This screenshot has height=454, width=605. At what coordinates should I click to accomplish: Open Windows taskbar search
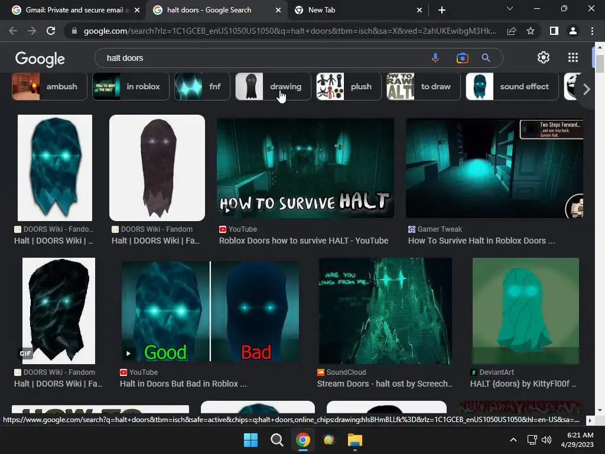tap(277, 440)
